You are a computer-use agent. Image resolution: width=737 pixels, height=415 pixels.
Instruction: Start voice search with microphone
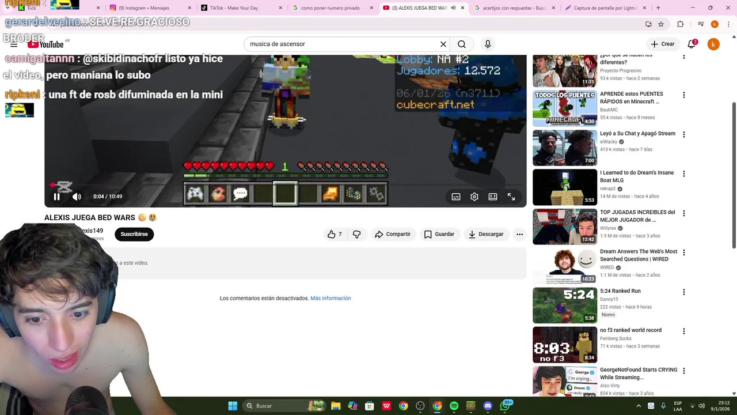tap(488, 44)
